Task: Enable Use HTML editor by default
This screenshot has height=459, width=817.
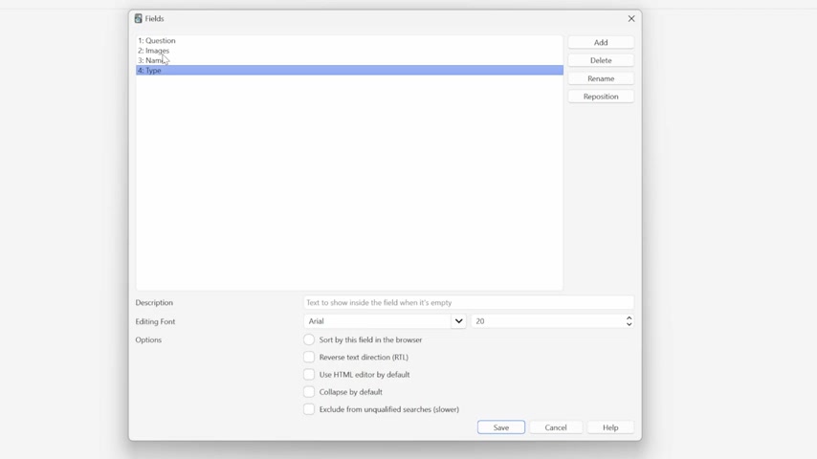Action: point(309,375)
